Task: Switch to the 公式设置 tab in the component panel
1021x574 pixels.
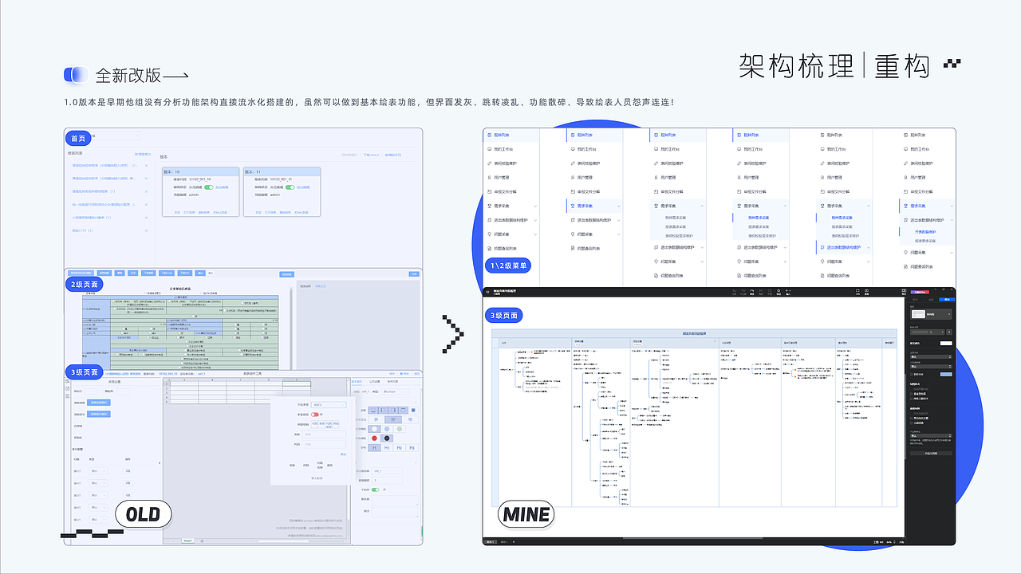Action: [x=375, y=381]
